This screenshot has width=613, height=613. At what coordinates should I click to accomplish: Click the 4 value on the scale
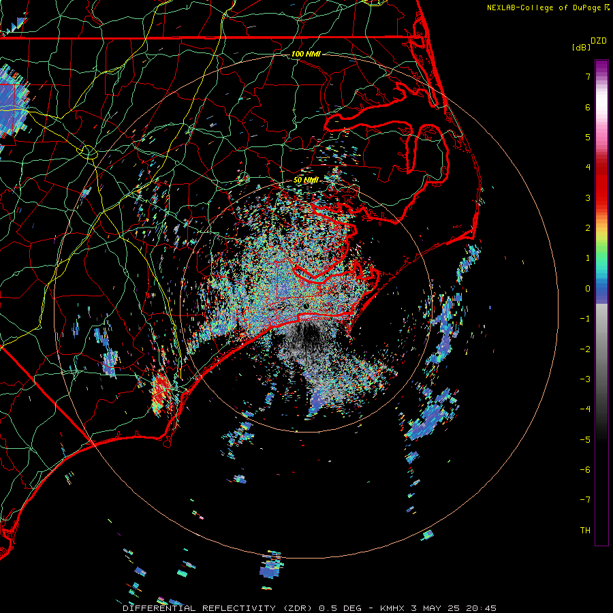[588, 168]
